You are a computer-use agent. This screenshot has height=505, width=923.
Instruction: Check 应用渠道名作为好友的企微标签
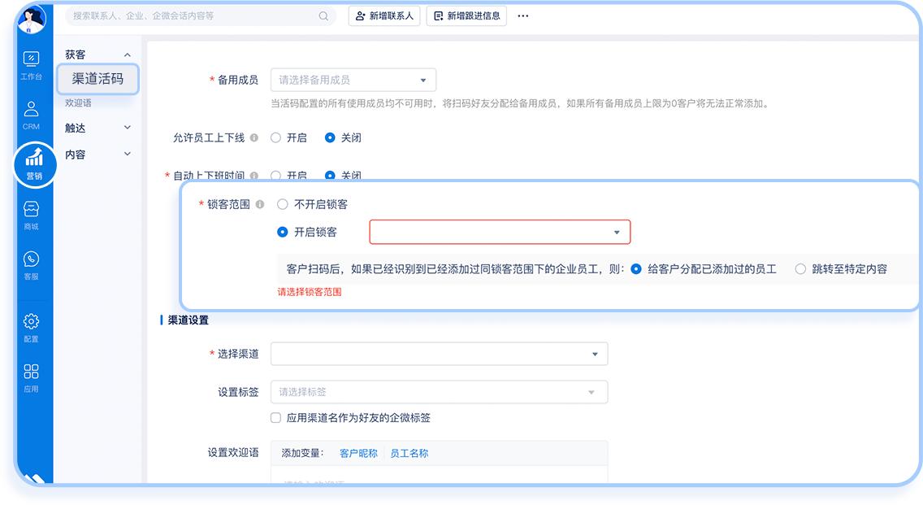(x=275, y=417)
